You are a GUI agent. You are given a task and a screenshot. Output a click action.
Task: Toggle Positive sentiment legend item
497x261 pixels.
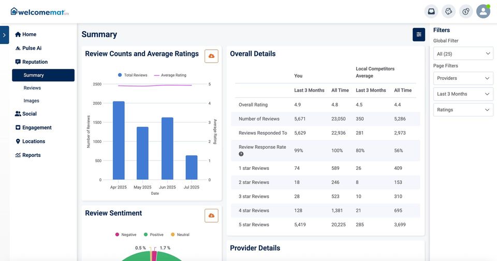pyautogui.click(x=154, y=235)
